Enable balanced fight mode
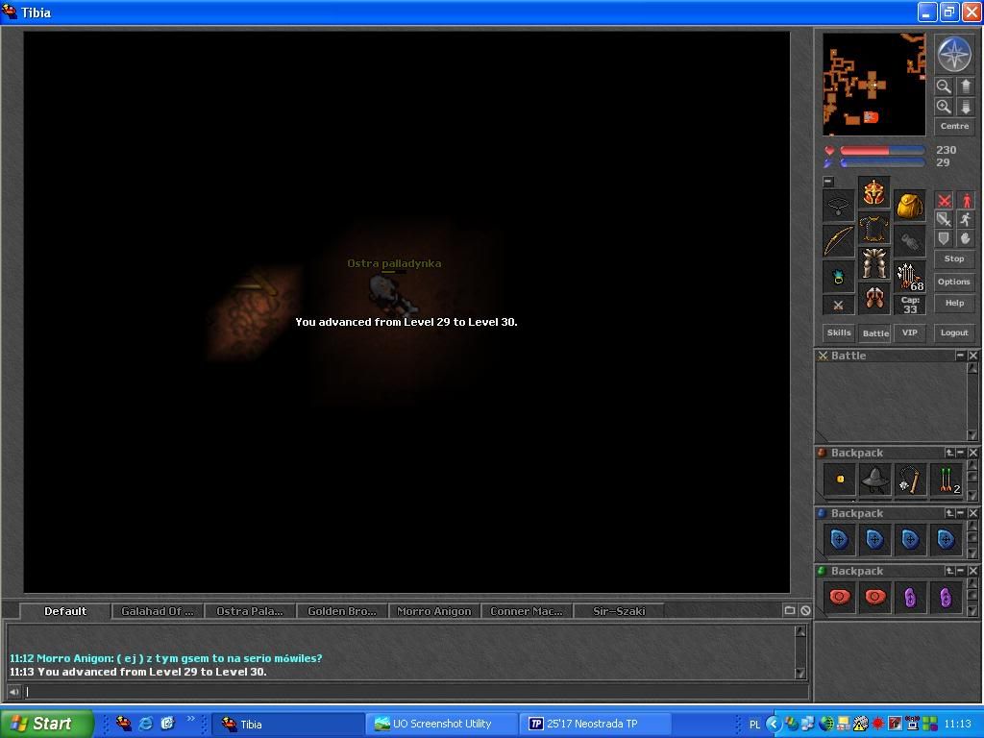Screen dimensions: 984x738 (944, 219)
